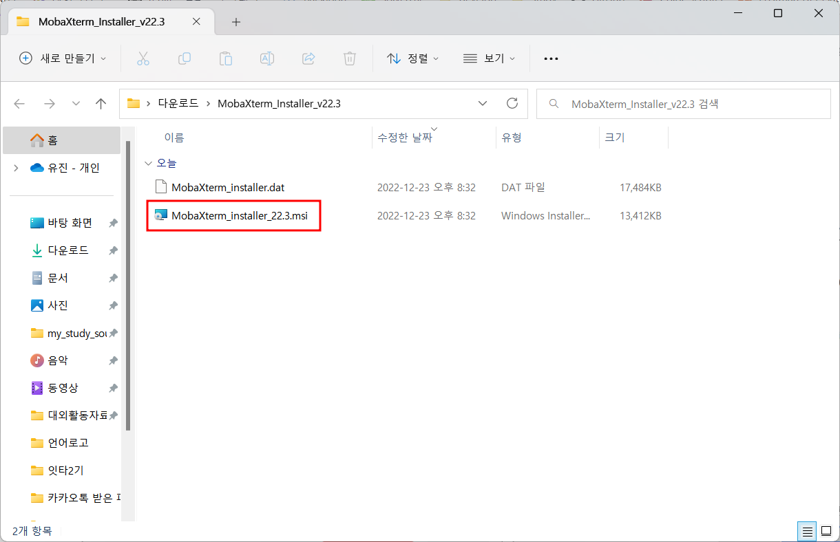Click the Cut scissors icon
The height and width of the screenshot is (542, 840).
coord(143,58)
